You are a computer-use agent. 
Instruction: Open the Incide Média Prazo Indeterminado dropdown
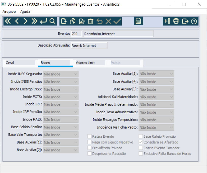click(x=156, y=105)
